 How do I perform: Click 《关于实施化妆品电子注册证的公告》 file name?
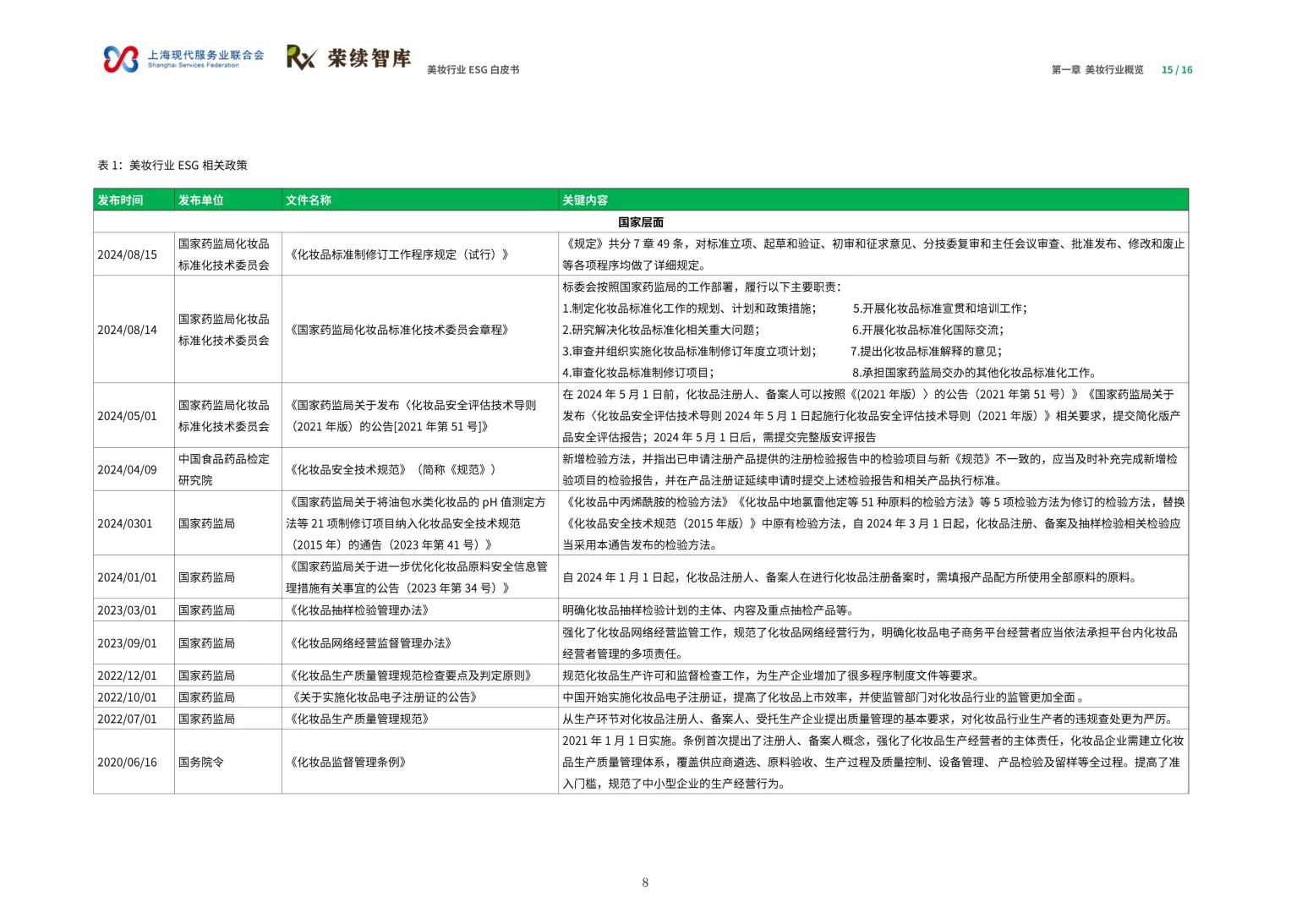point(385,697)
